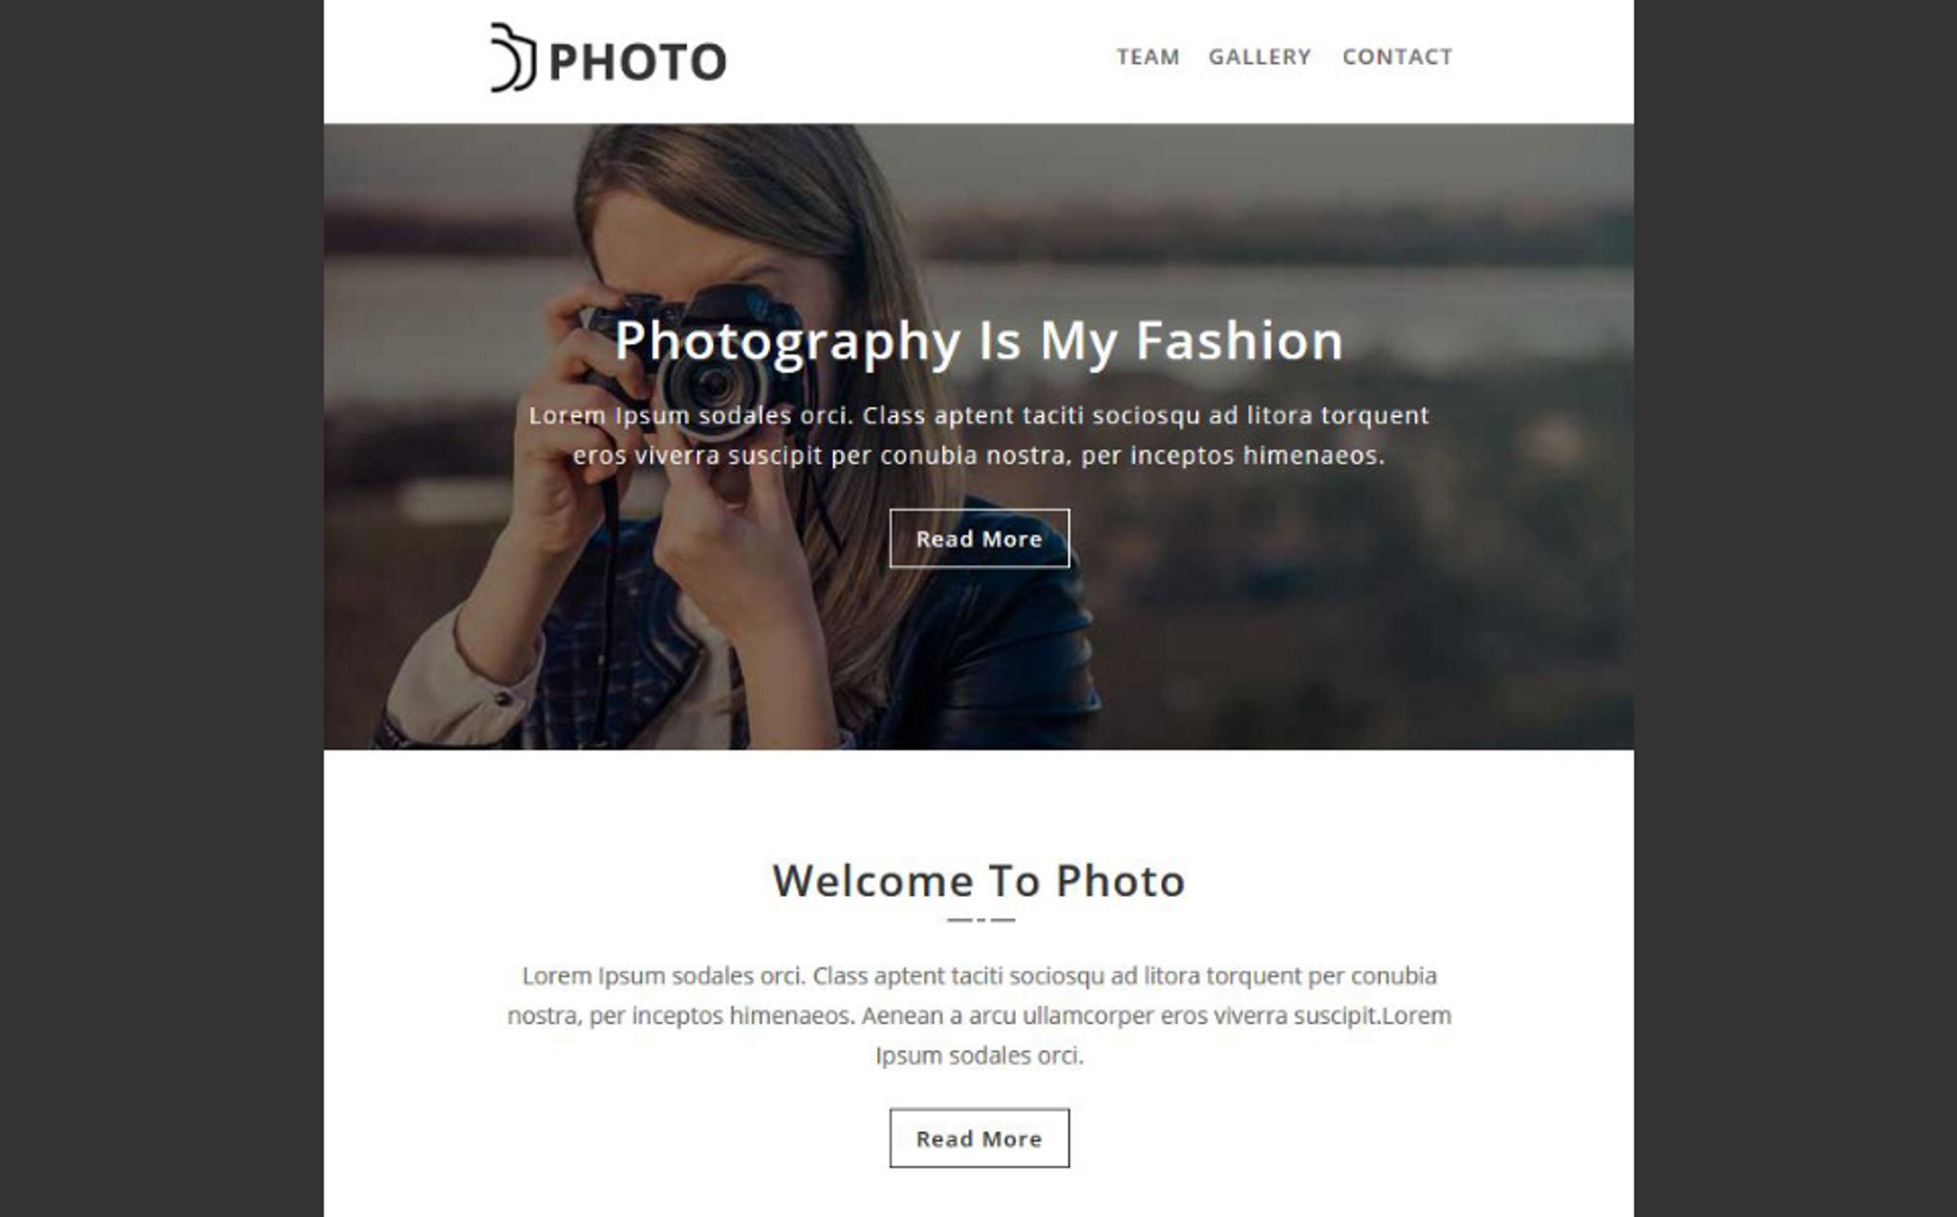Viewport: 1957px width, 1217px height.
Task: Go to the GALLERY page
Action: [1259, 56]
